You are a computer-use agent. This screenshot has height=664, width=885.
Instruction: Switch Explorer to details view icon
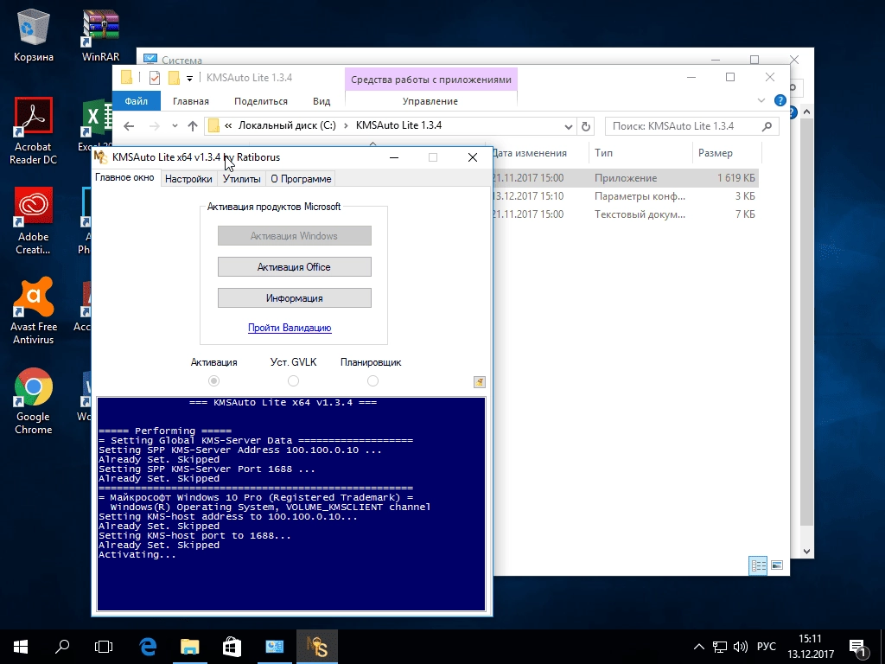[x=758, y=565]
